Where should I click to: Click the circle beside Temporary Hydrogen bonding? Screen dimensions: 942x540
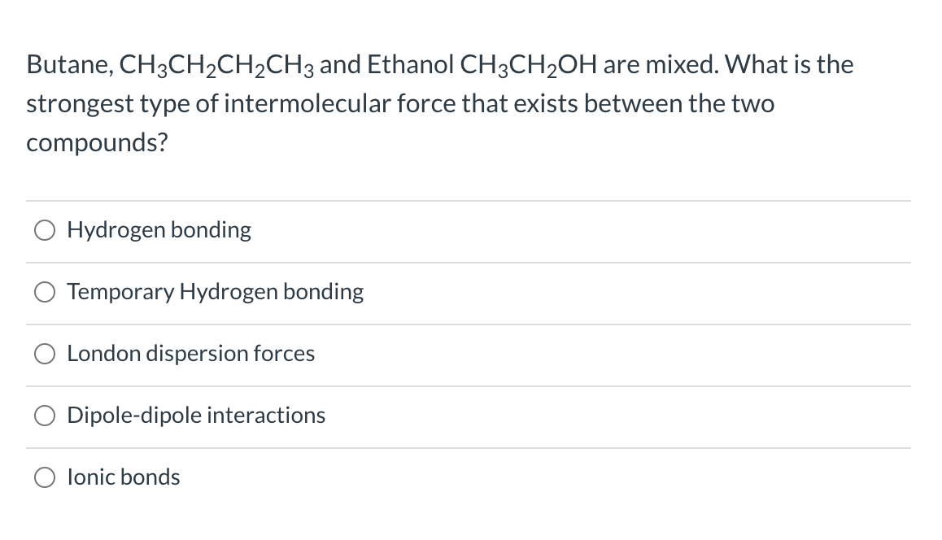pos(45,292)
